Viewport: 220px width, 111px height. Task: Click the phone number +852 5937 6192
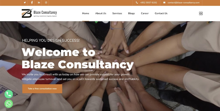(148, 2)
